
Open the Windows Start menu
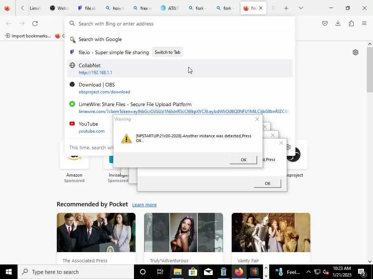point(9,272)
